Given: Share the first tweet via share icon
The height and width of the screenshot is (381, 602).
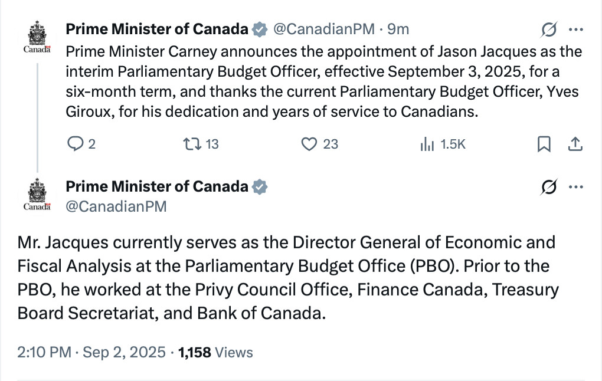Looking at the screenshot, I should point(575,144).
